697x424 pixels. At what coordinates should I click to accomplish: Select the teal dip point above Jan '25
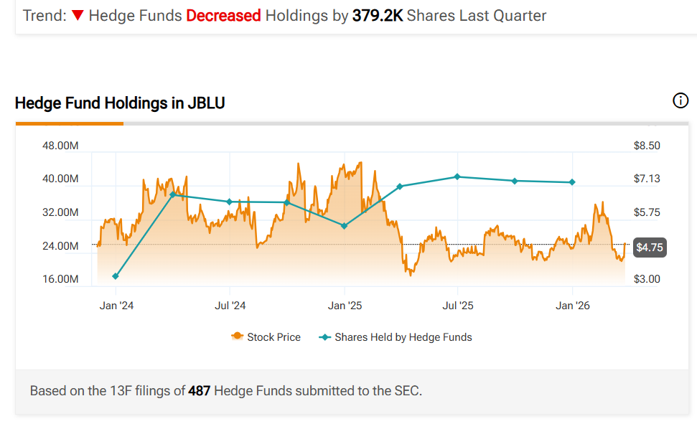pos(345,225)
